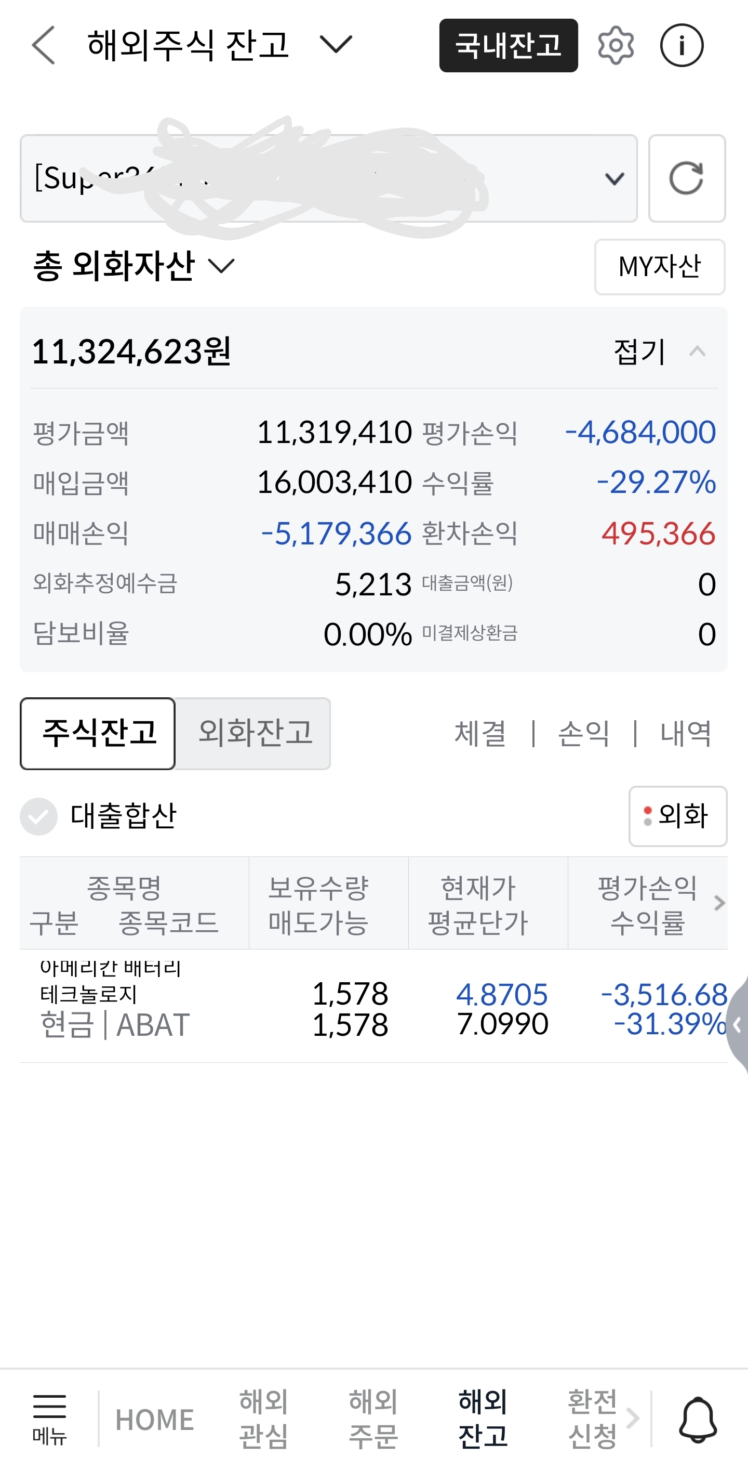This screenshot has width=748, height=1470.
Task: Open the settings gear icon
Action: point(616,45)
